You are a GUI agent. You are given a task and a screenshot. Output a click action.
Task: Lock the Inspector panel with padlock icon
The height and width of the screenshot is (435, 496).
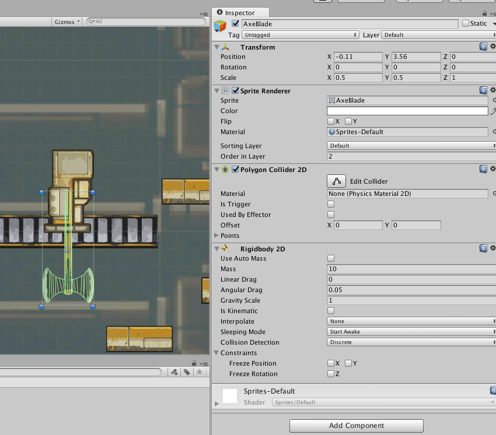click(x=484, y=13)
